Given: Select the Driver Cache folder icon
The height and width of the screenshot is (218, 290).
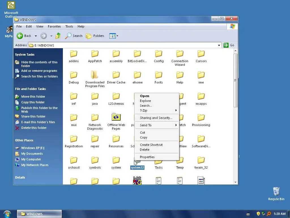Looking at the screenshot, I should click(x=116, y=75).
